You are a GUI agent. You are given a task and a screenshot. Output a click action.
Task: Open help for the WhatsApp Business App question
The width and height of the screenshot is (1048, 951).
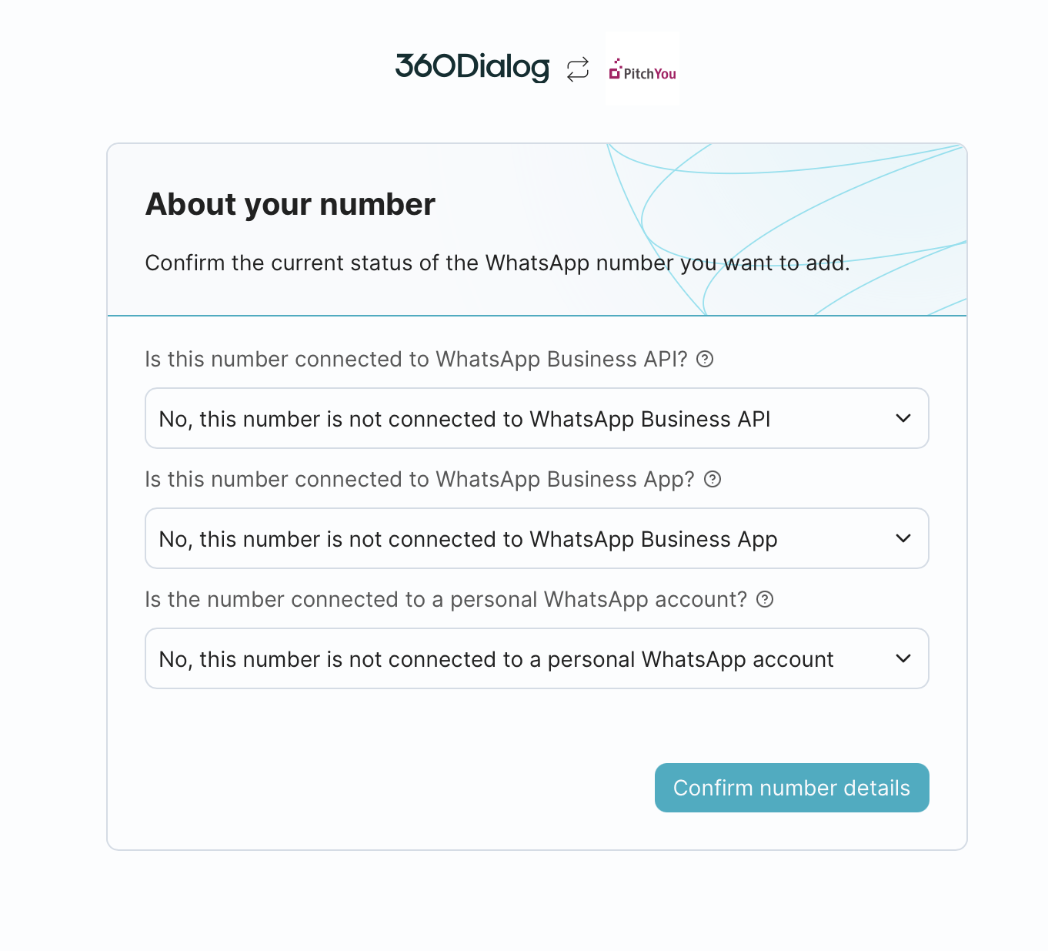[x=713, y=479]
